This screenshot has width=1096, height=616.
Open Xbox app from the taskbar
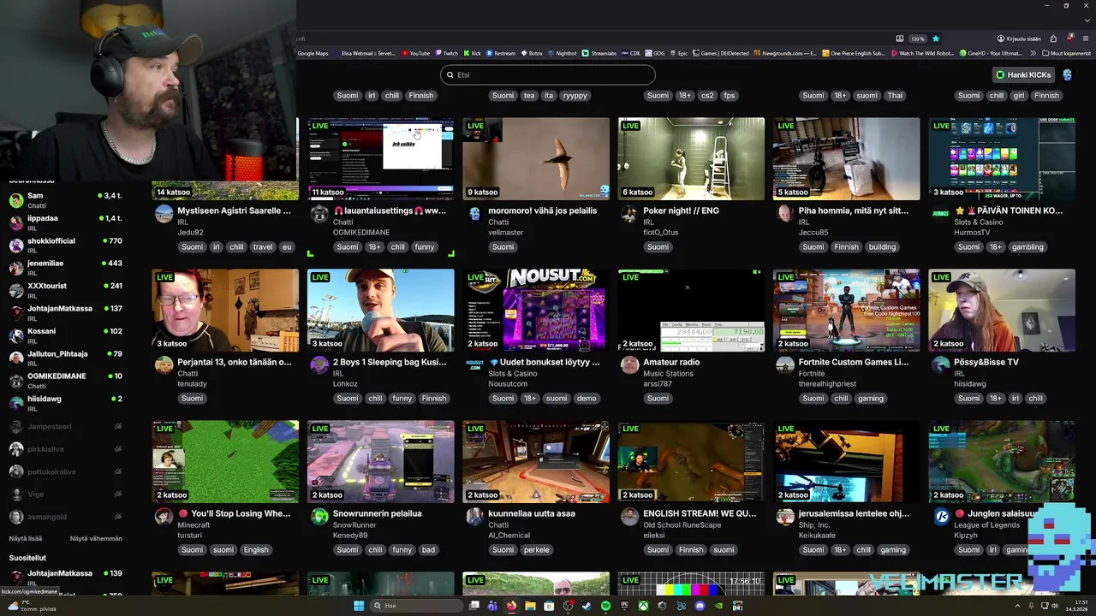tap(643, 606)
